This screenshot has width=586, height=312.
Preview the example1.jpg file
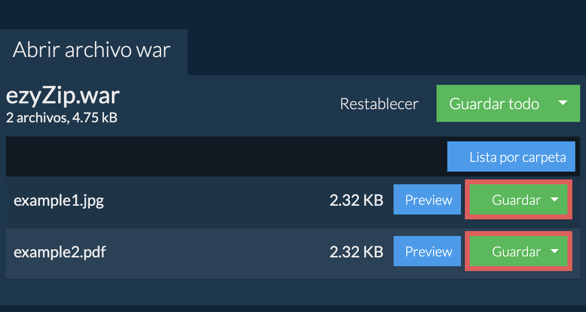[427, 200]
